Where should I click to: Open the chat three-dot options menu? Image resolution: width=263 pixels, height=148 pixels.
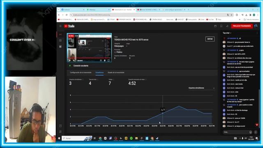coord(257,33)
